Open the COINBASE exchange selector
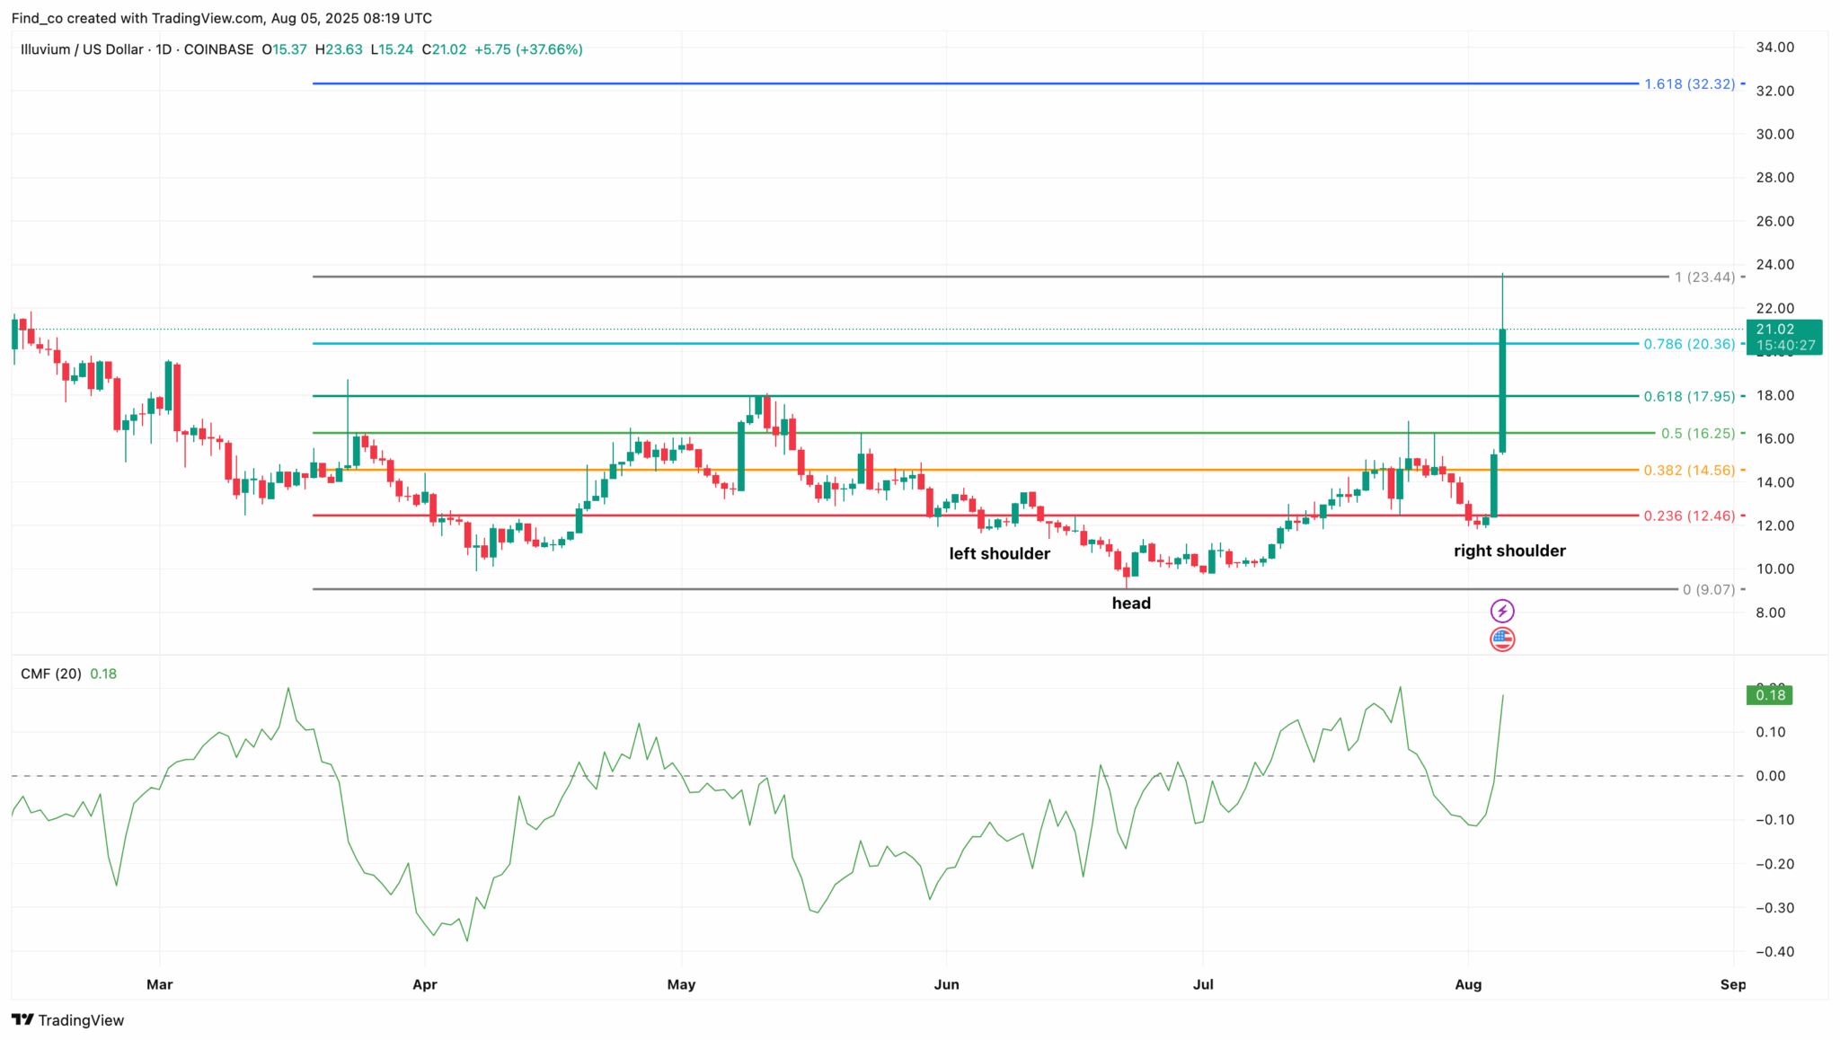This screenshot has height=1040, width=1840. [x=217, y=49]
